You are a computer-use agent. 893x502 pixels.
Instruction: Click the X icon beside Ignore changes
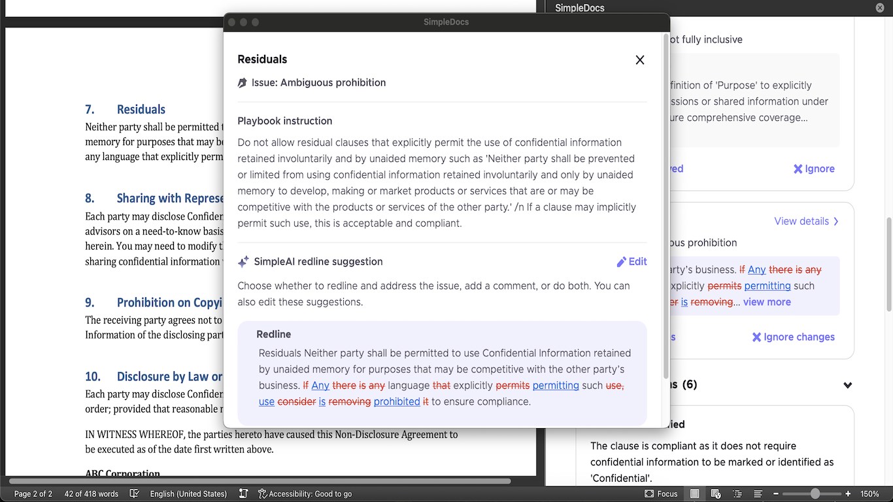coord(756,337)
